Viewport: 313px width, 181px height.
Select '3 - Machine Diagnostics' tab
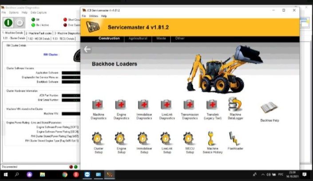[67, 33]
